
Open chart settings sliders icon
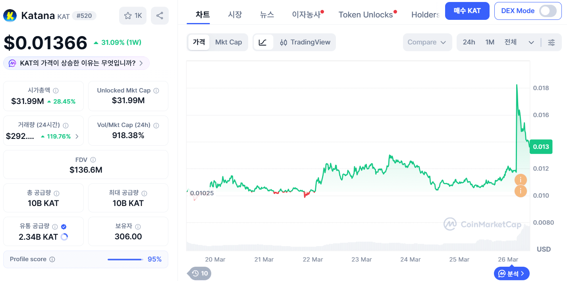[552, 42]
